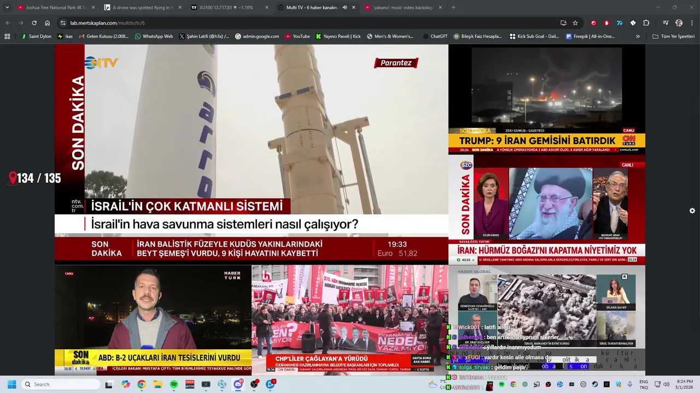Click the Steam icon in system tray
This screenshot has width=700, height=393.
[x=595, y=384]
